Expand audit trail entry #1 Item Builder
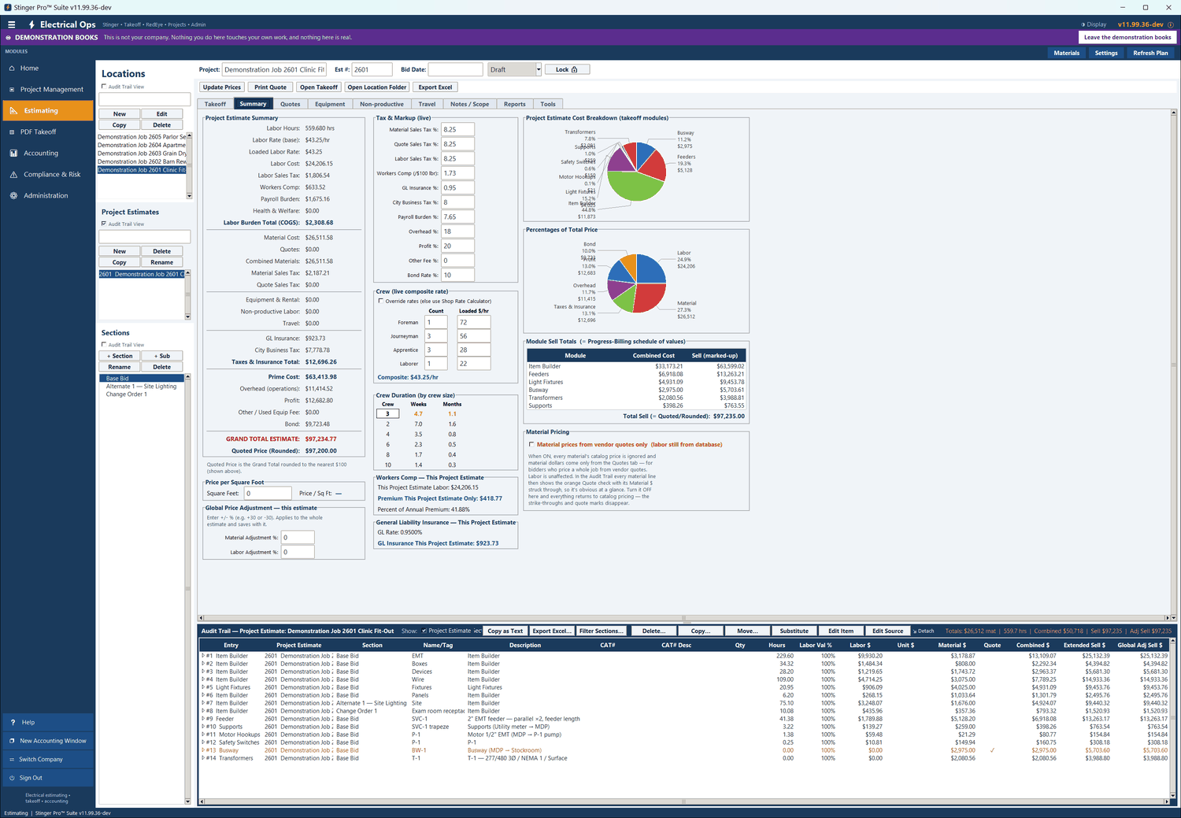This screenshot has width=1181, height=818. point(203,656)
